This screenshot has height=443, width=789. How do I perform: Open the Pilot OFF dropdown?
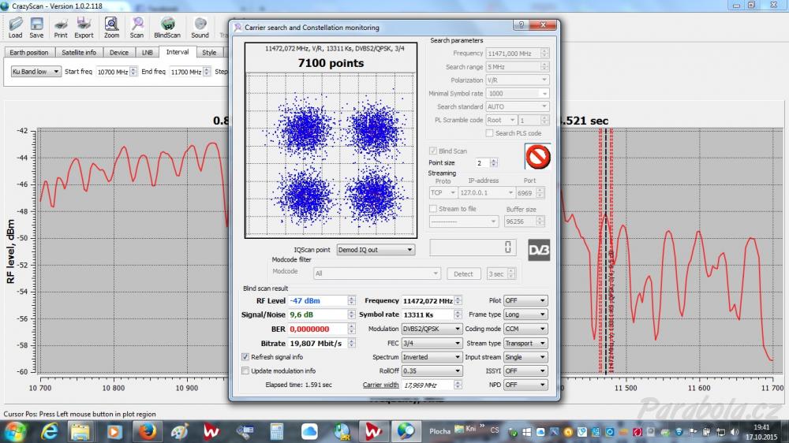[525, 300]
